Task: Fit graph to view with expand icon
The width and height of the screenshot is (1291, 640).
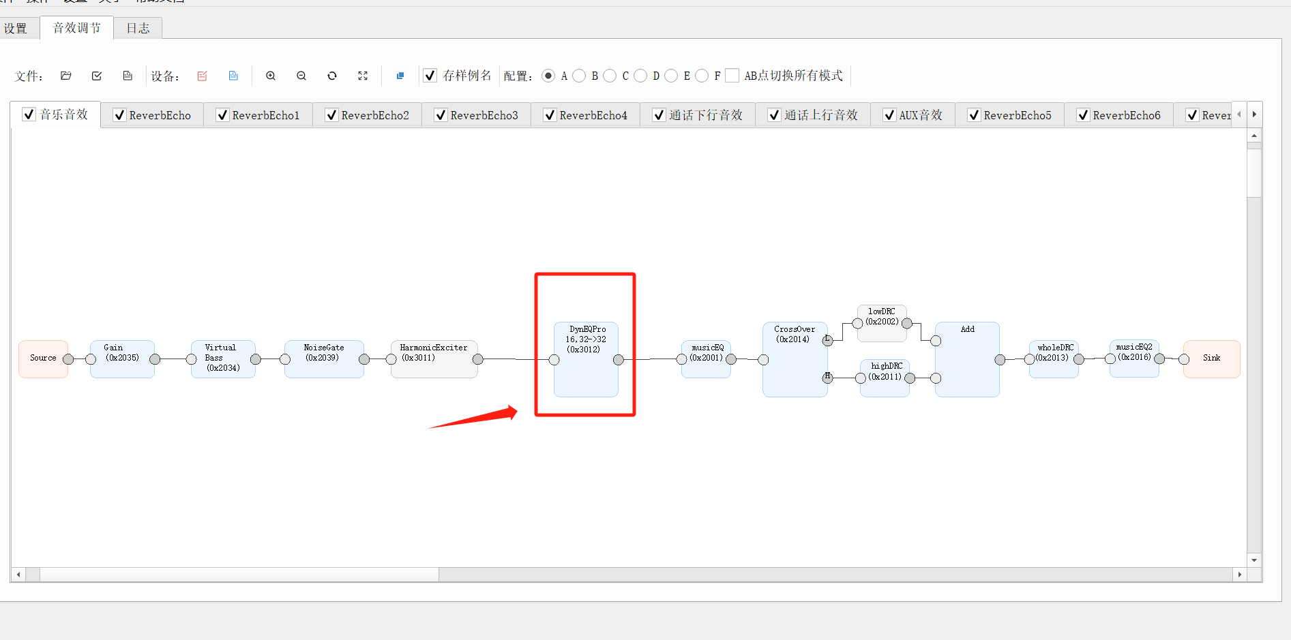Action: pyautogui.click(x=363, y=76)
